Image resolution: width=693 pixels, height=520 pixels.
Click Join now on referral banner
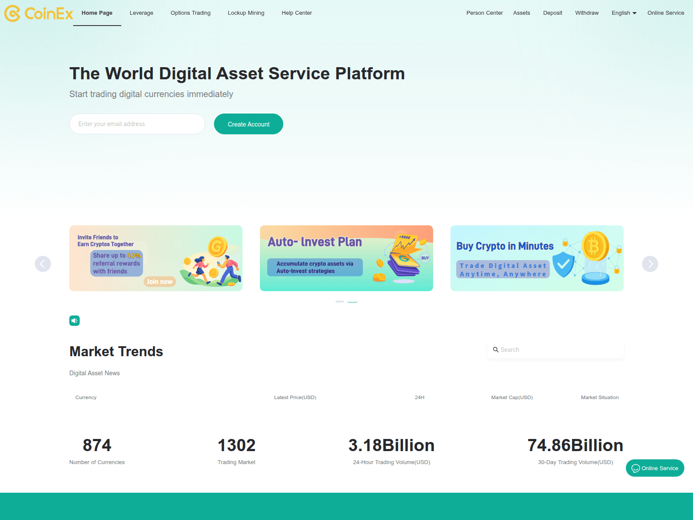coord(159,282)
